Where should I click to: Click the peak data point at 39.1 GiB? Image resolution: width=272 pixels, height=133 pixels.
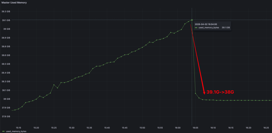(192, 20)
